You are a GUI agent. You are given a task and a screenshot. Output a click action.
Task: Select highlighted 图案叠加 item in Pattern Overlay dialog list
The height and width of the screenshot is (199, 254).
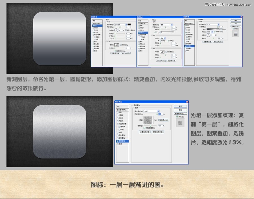pos(123,141)
